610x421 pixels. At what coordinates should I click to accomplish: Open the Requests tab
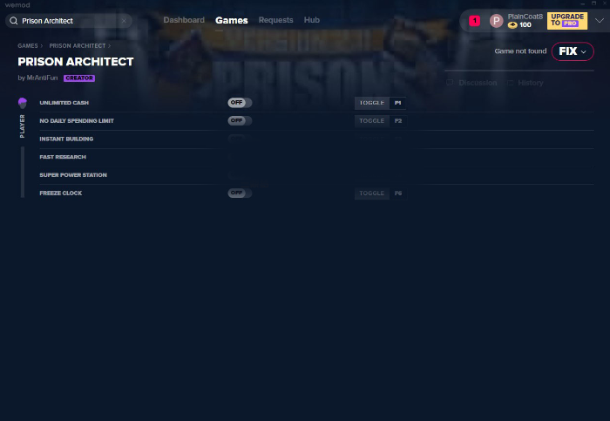275,20
